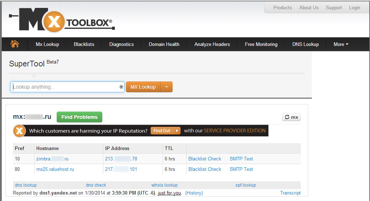This screenshot has width=370, height=201.
Task: Open Free Monitoring in the navbar
Action: pyautogui.click(x=261, y=45)
